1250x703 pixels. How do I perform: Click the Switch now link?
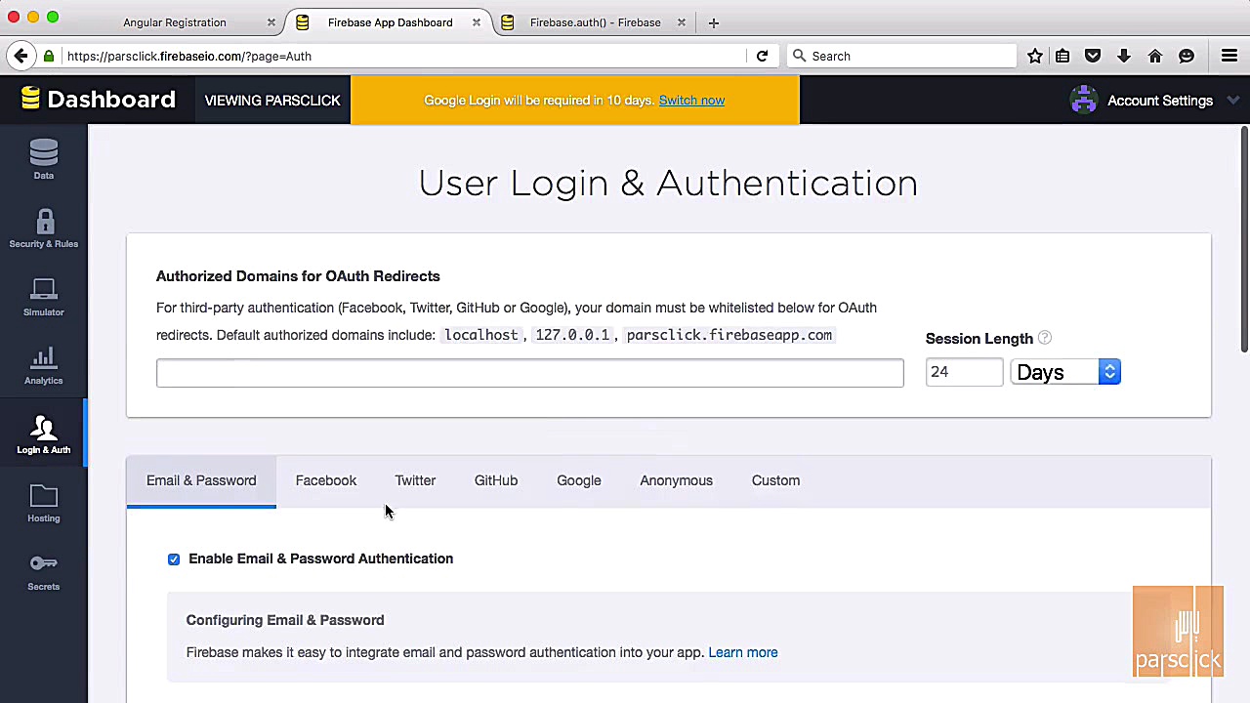point(691,100)
